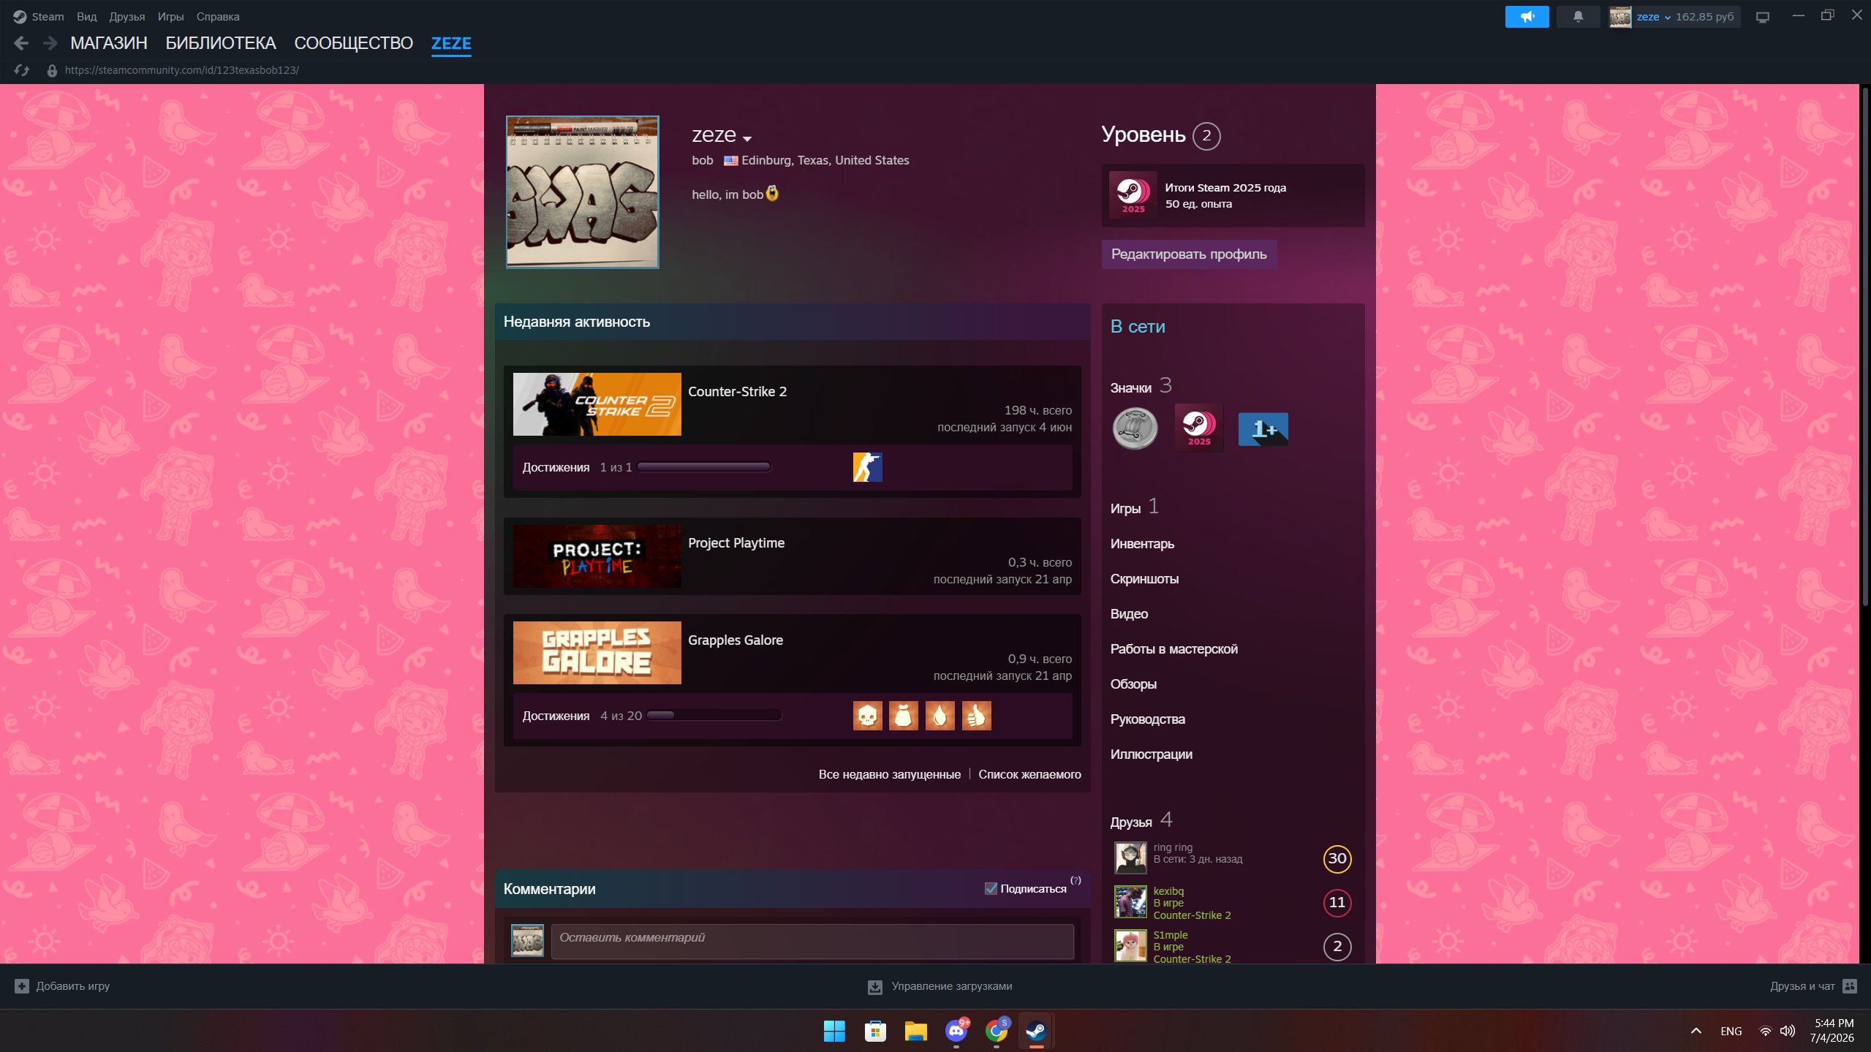Open the Community Leader silver coin badge

(1135, 428)
